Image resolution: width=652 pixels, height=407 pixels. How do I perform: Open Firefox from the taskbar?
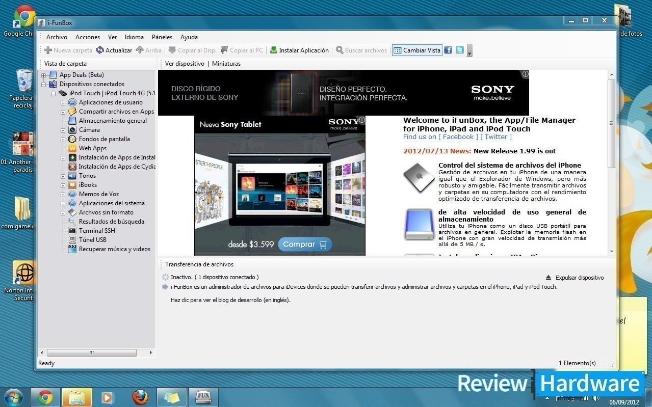pyautogui.click(x=140, y=397)
